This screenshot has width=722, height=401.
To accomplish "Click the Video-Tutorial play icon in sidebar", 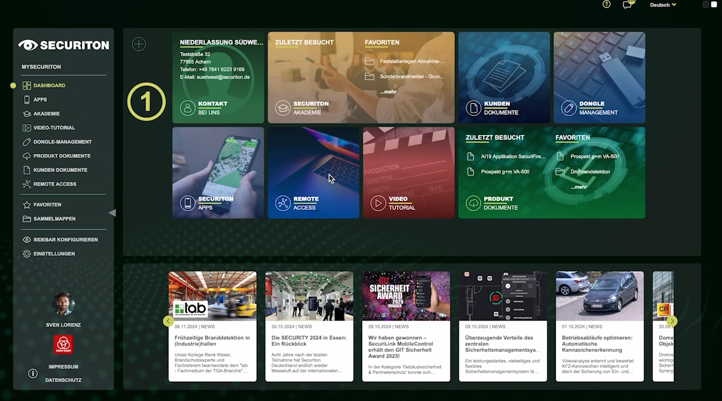I will pos(26,128).
